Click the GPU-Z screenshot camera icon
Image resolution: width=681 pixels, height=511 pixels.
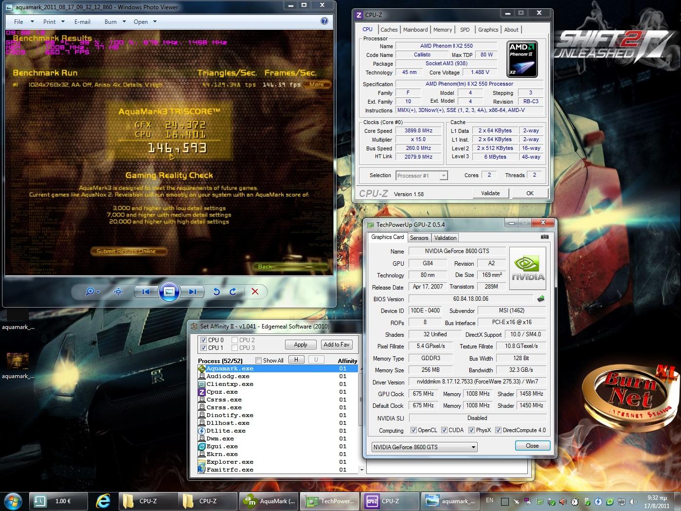[x=544, y=237]
